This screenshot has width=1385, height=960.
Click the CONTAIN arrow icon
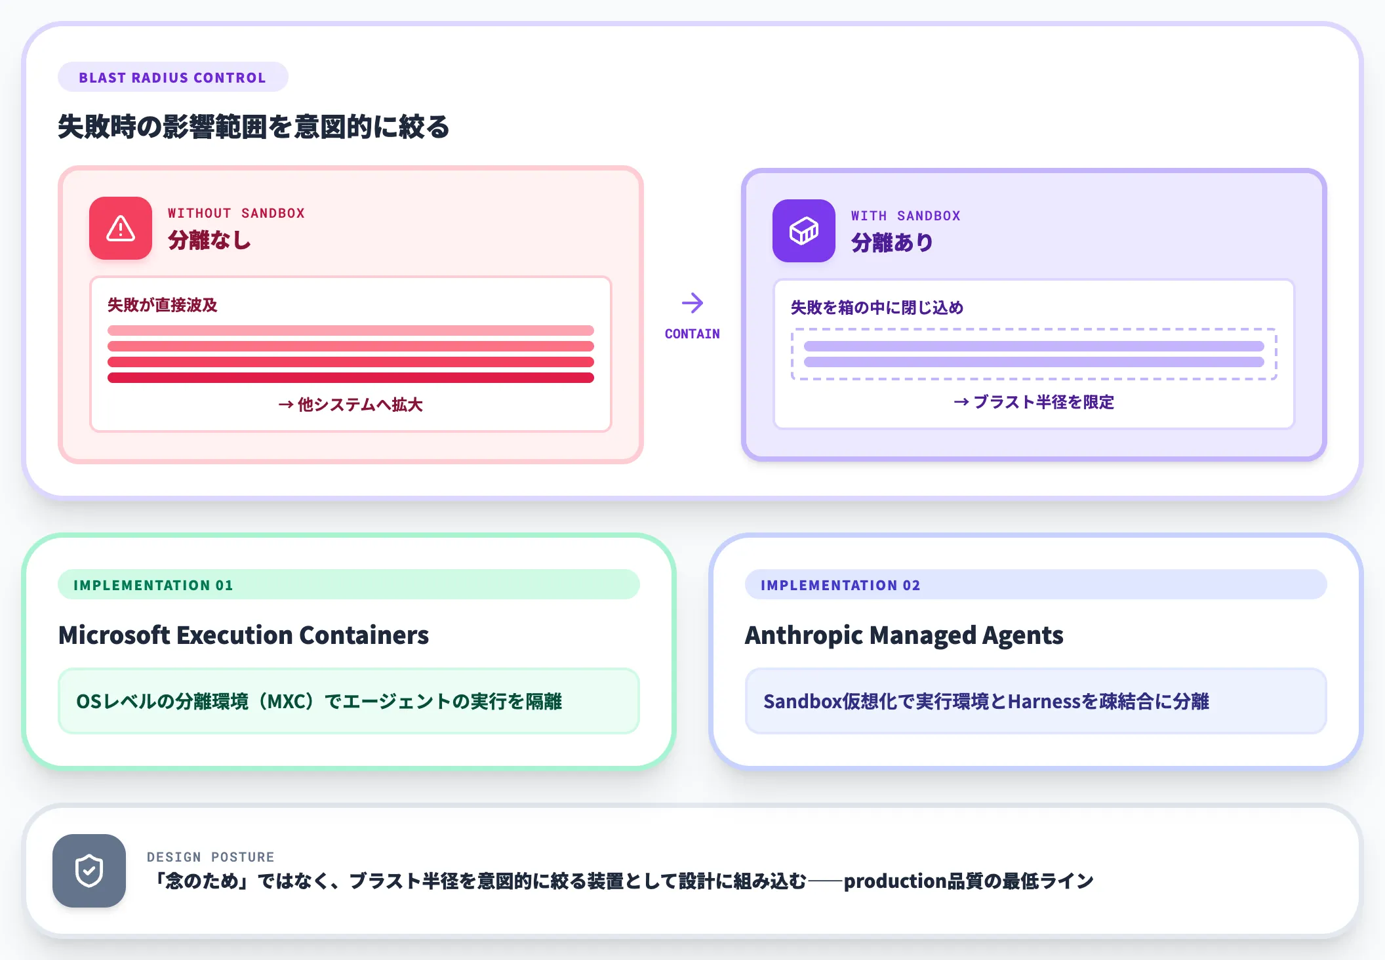(x=692, y=303)
